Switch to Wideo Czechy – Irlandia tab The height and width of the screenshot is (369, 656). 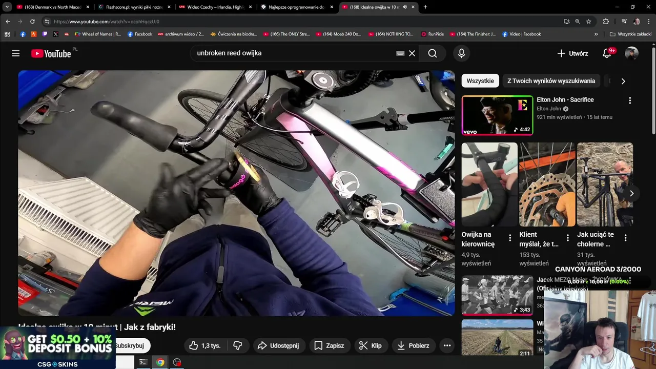pos(215,7)
